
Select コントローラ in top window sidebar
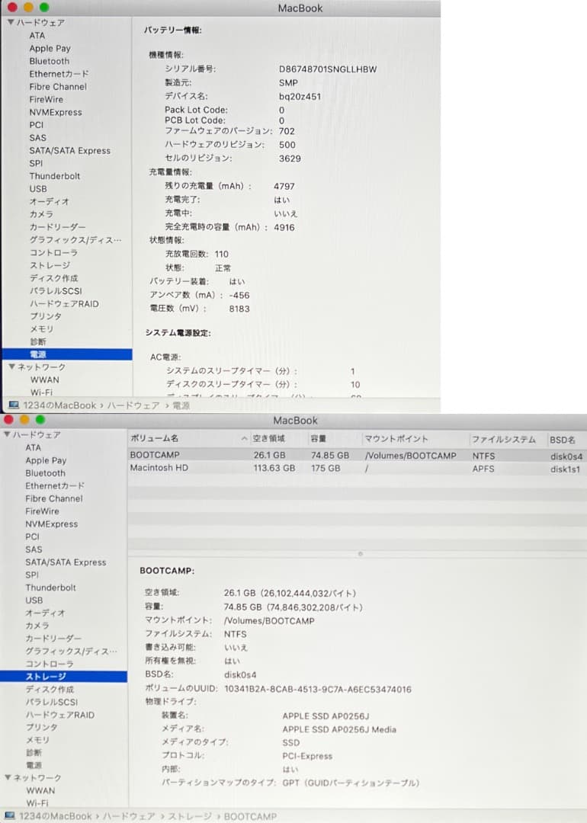[53, 252]
